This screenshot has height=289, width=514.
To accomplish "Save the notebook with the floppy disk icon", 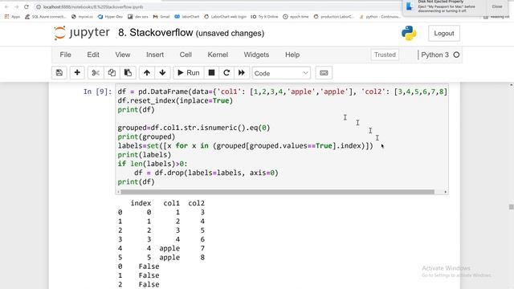I will (x=59, y=73).
